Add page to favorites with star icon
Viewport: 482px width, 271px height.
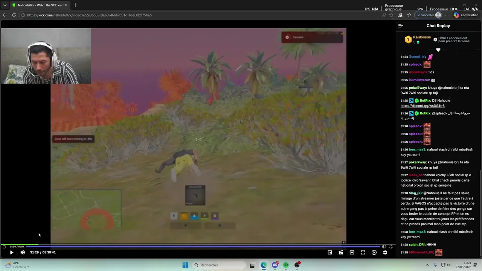391,15
